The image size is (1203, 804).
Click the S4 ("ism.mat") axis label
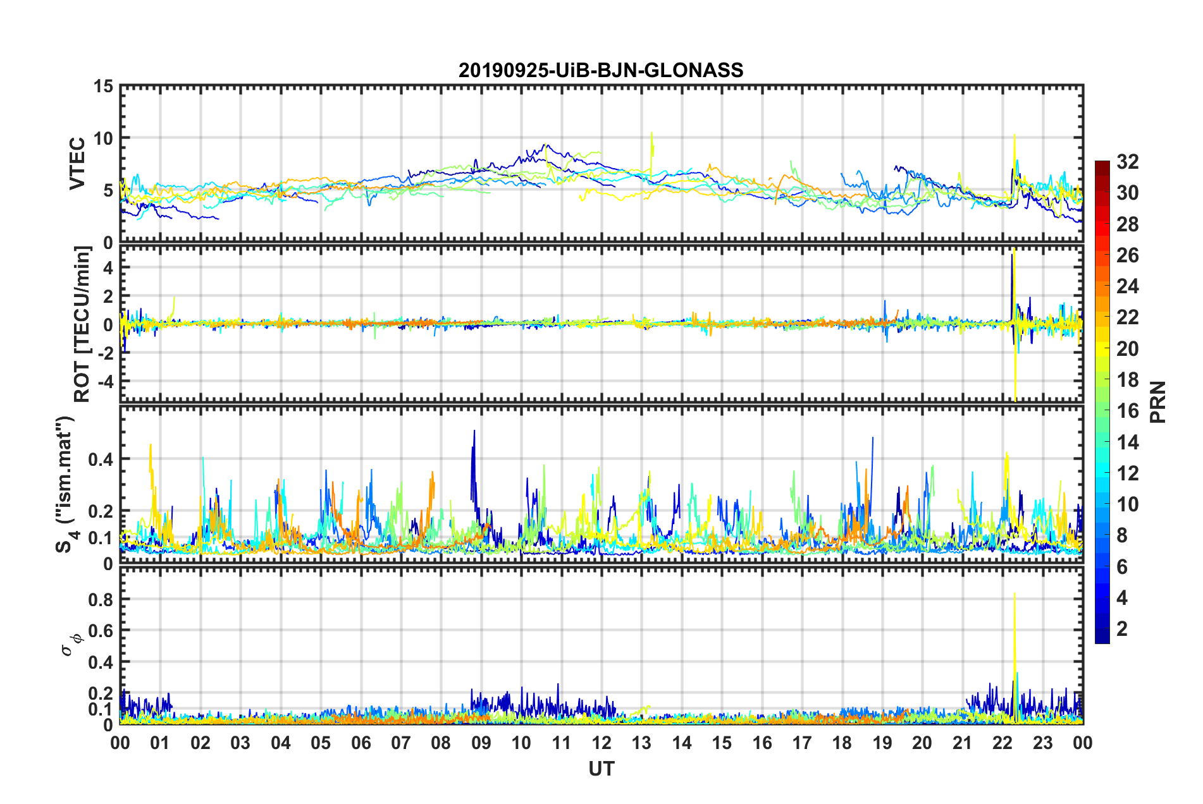point(66,484)
